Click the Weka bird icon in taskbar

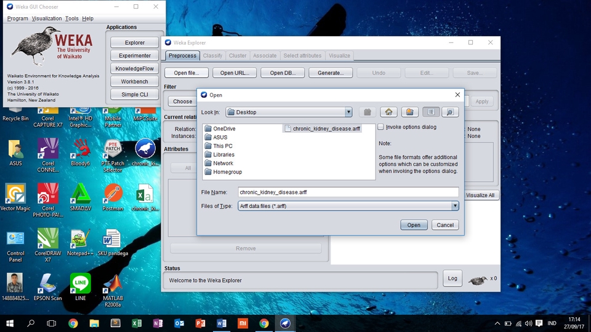click(284, 323)
